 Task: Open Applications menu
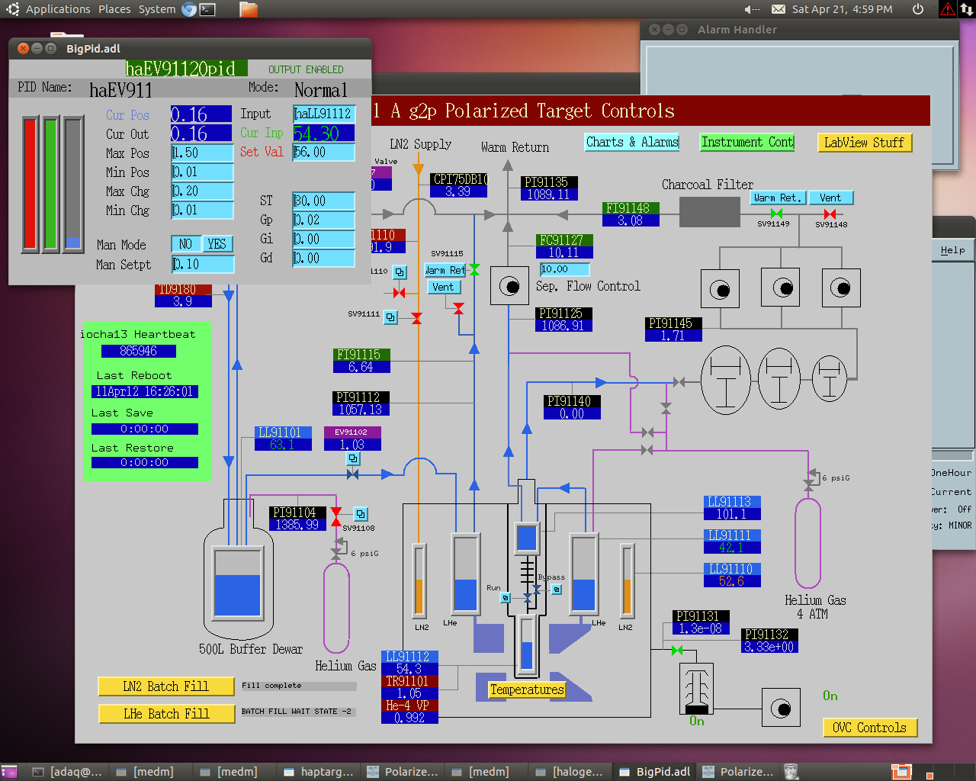click(x=58, y=9)
